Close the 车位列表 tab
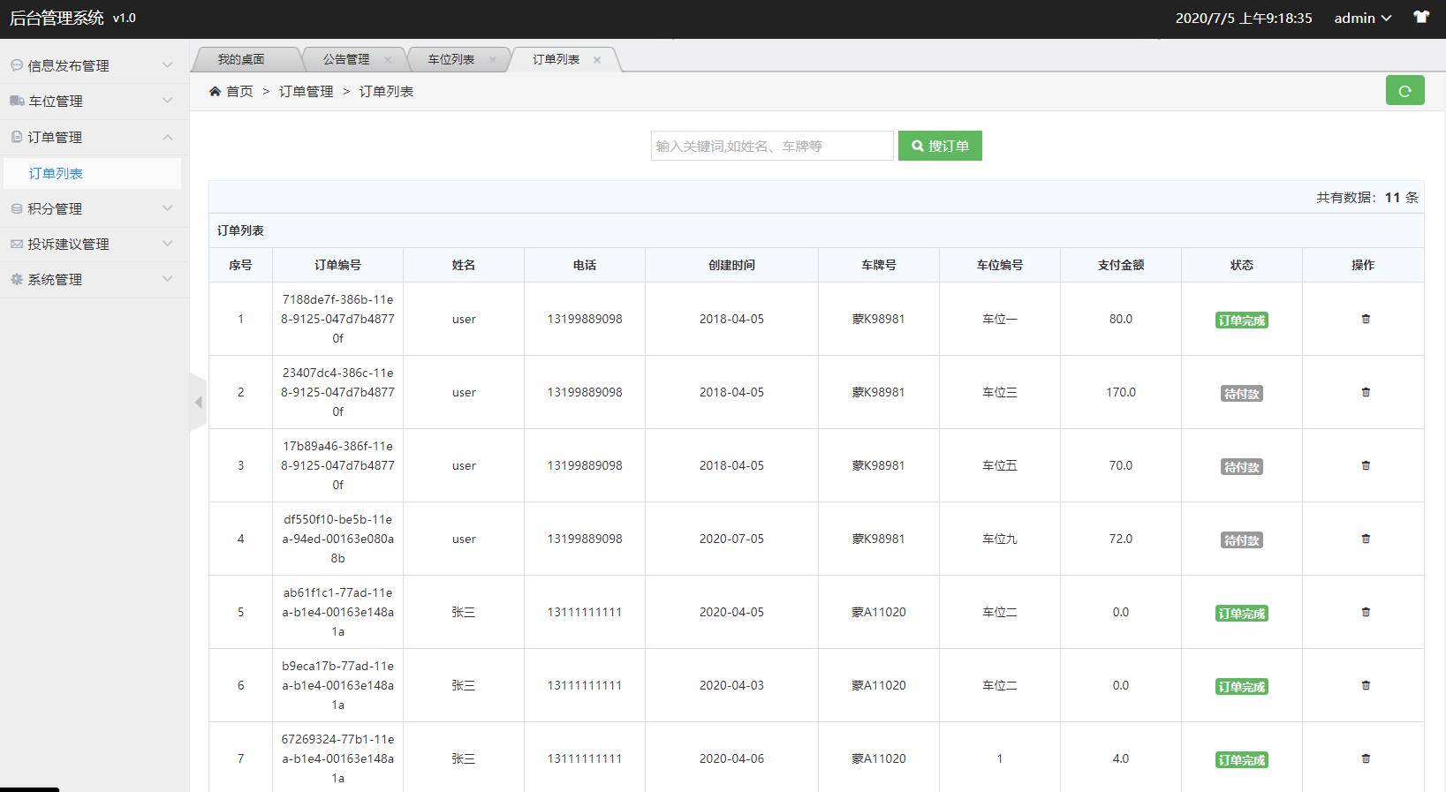Image resolution: width=1446 pixels, height=792 pixels. [x=492, y=60]
